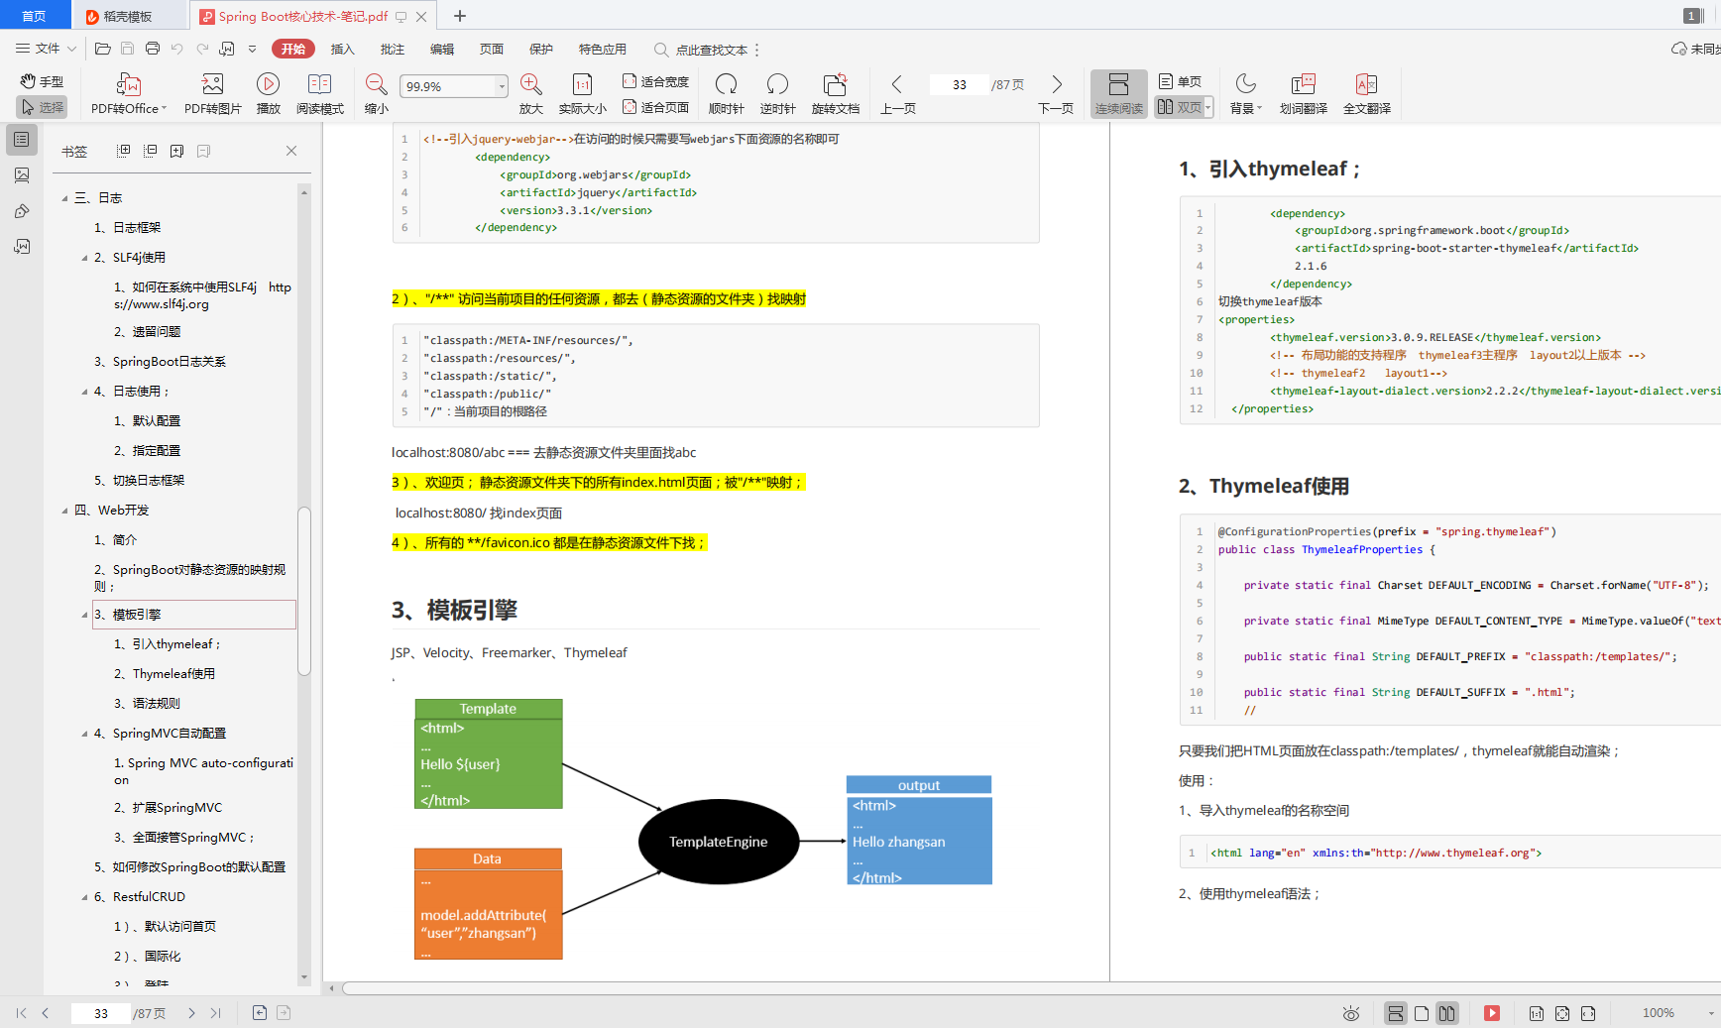Viewport: 1721px width, 1028px height.
Task: Click bookmark panel vertical scrollbar
Action: [304, 592]
